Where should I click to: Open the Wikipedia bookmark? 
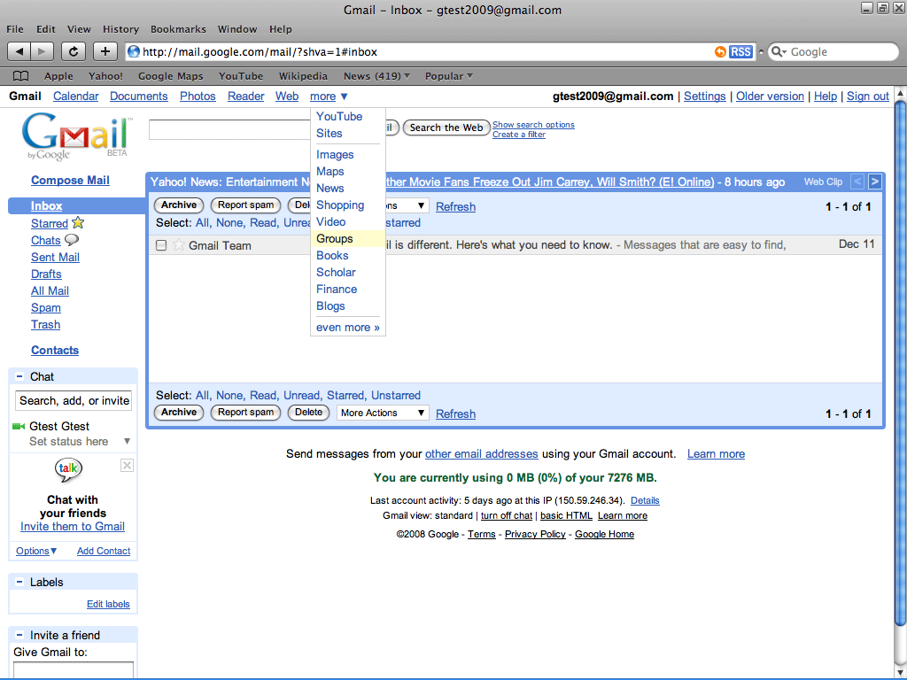click(x=303, y=76)
